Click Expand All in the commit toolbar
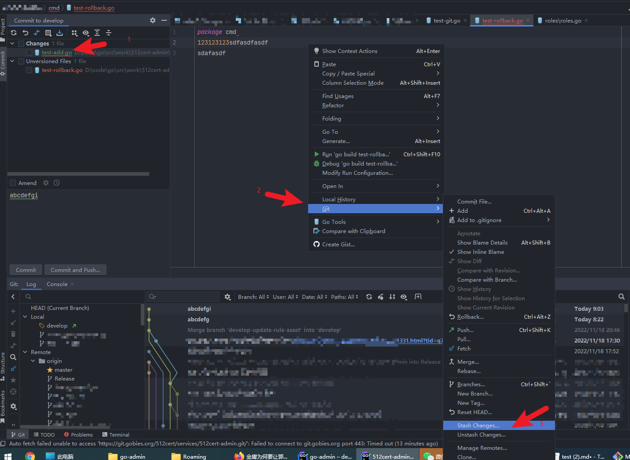 97,33
